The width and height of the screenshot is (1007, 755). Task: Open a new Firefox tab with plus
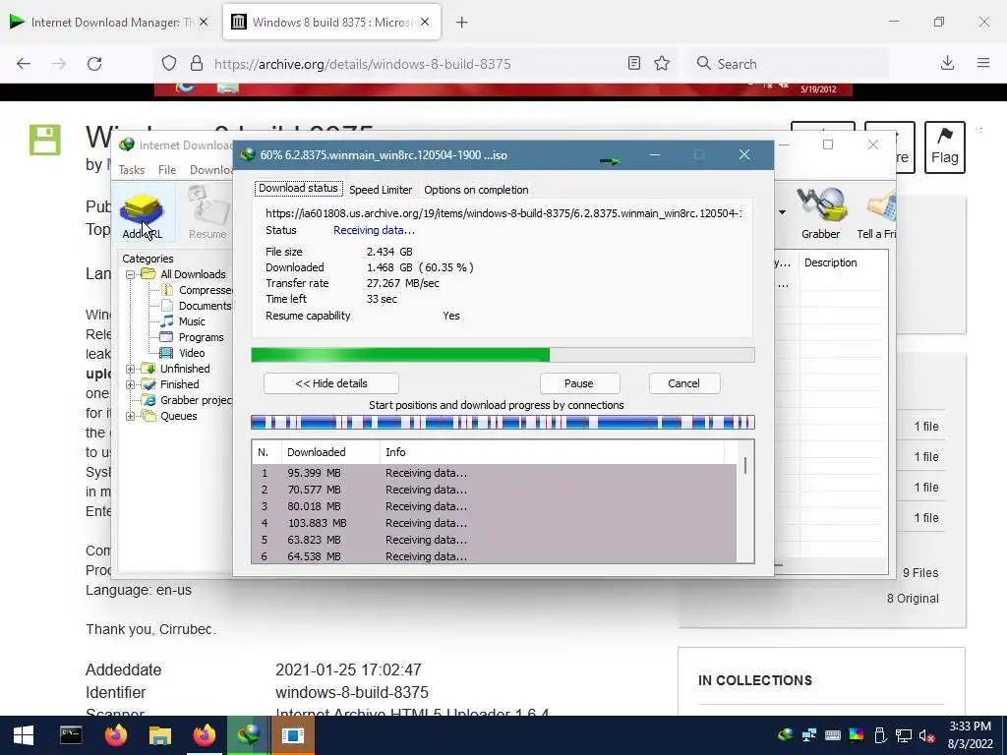tap(462, 23)
